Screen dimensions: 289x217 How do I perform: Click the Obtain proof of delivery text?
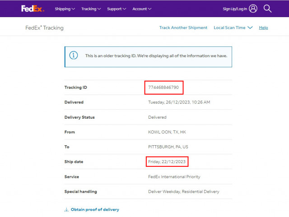pos(95,210)
